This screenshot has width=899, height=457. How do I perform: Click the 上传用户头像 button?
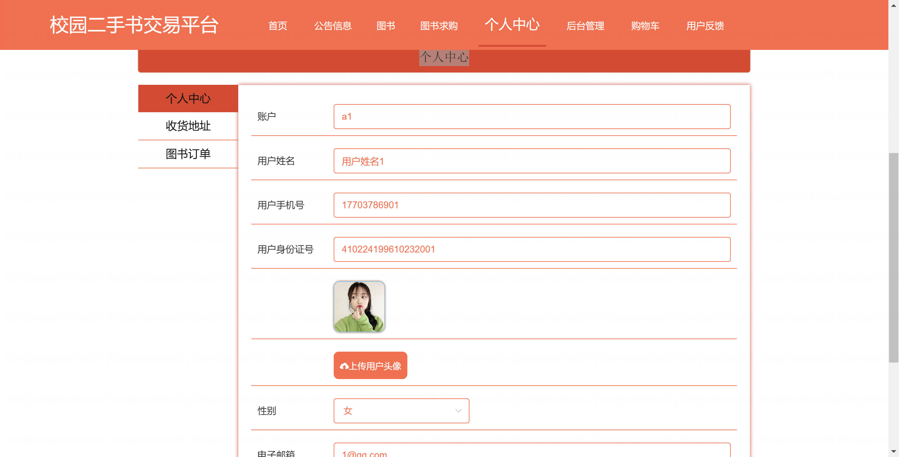[x=370, y=365]
